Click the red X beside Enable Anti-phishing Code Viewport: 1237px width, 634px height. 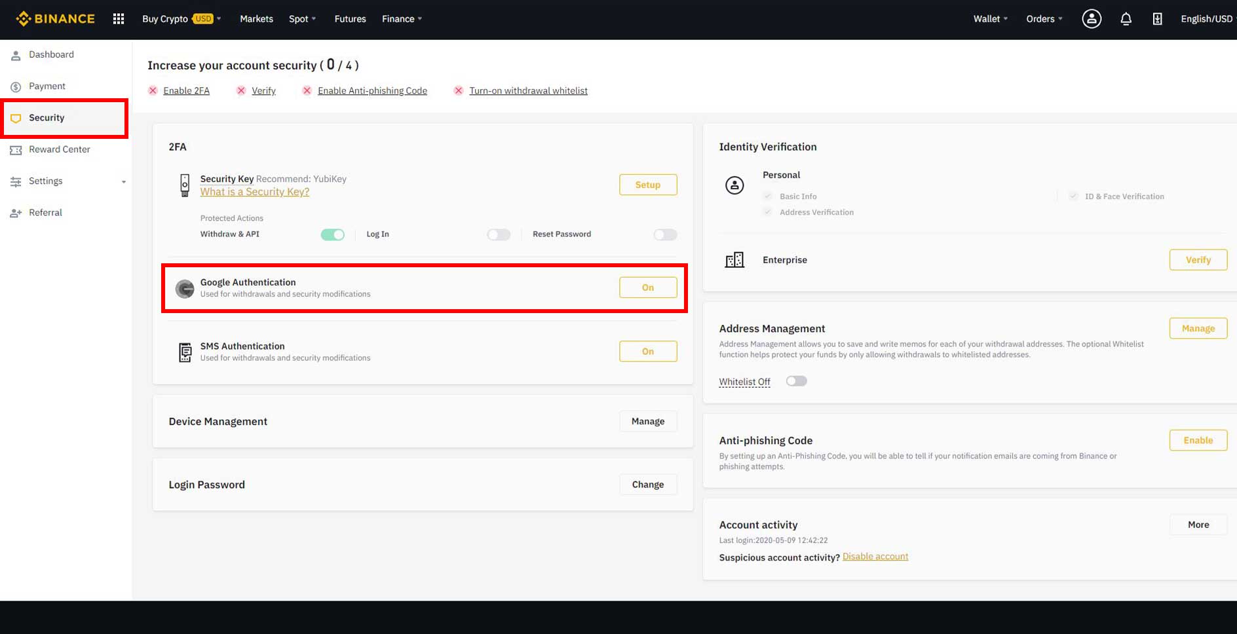pos(307,90)
